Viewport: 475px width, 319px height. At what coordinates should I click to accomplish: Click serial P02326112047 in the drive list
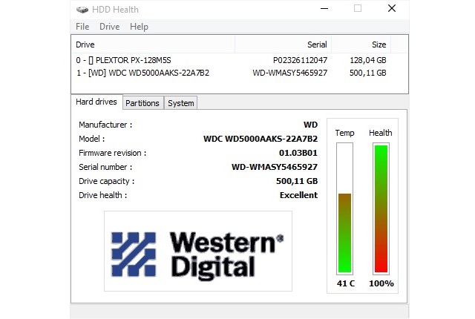coord(300,60)
